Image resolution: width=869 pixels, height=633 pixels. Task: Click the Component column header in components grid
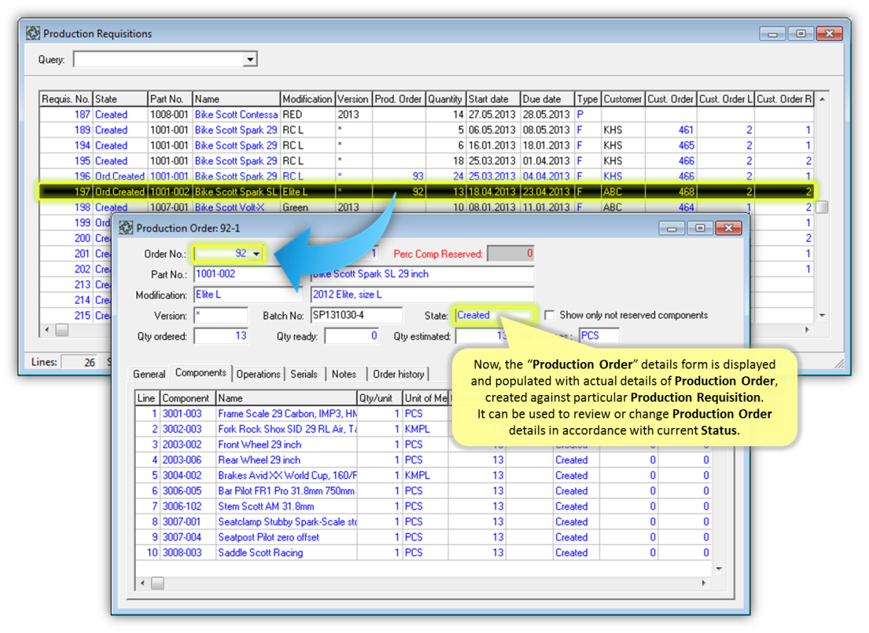coord(187,398)
